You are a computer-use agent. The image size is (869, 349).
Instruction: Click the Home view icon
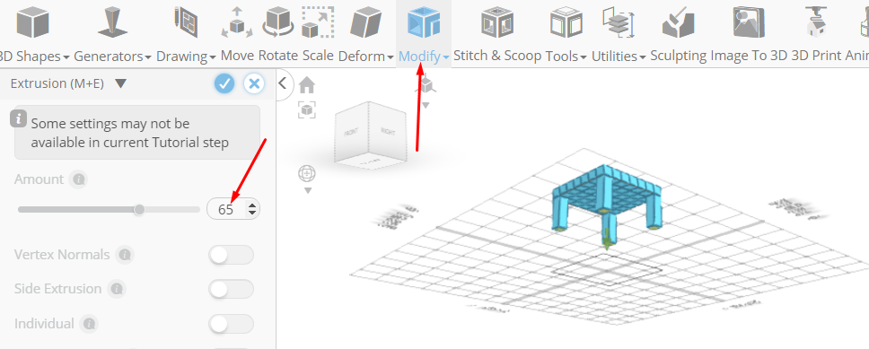click(307, 85)
